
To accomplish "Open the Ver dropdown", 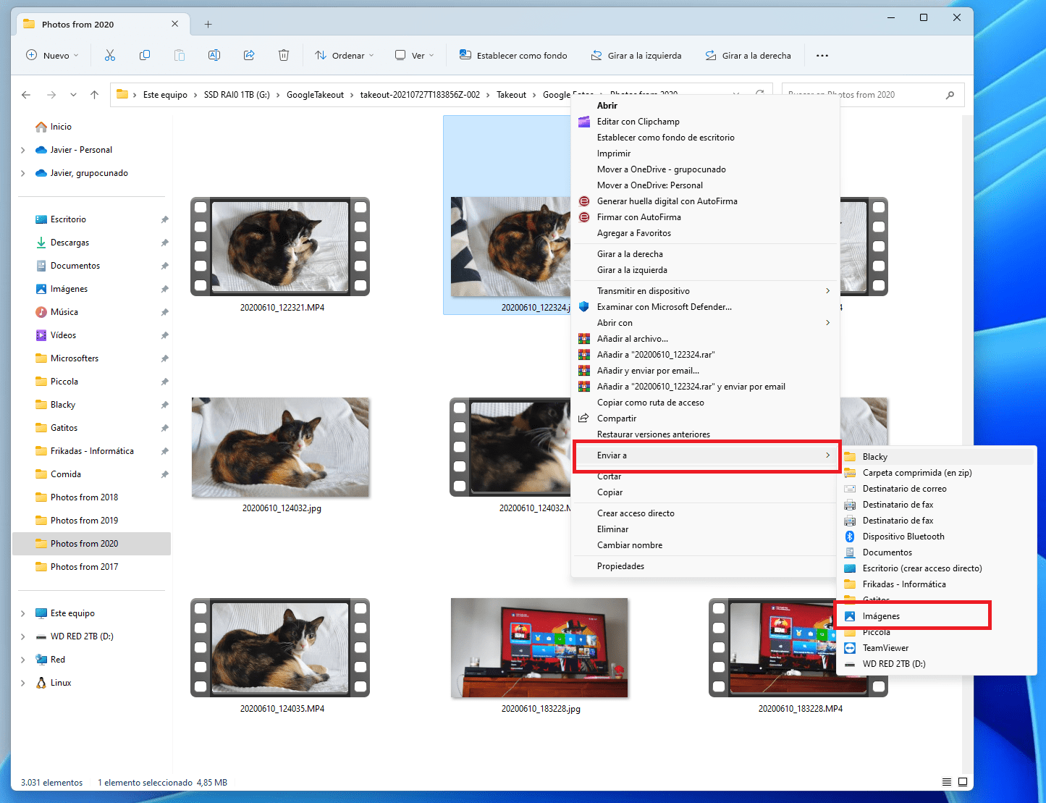I will pyautogui.click(x=415, y=55).
